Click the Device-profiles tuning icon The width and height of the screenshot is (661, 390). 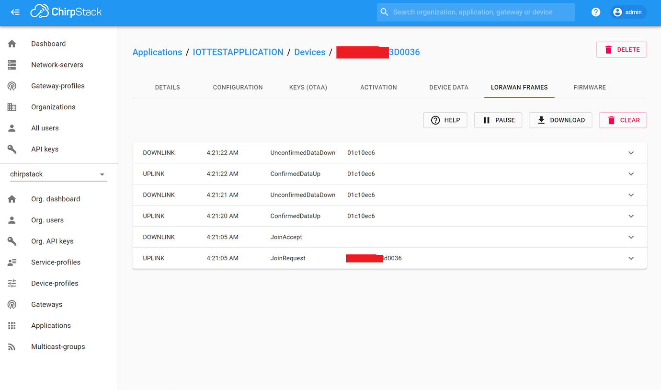pyautogui.click(x=12, y=283)
